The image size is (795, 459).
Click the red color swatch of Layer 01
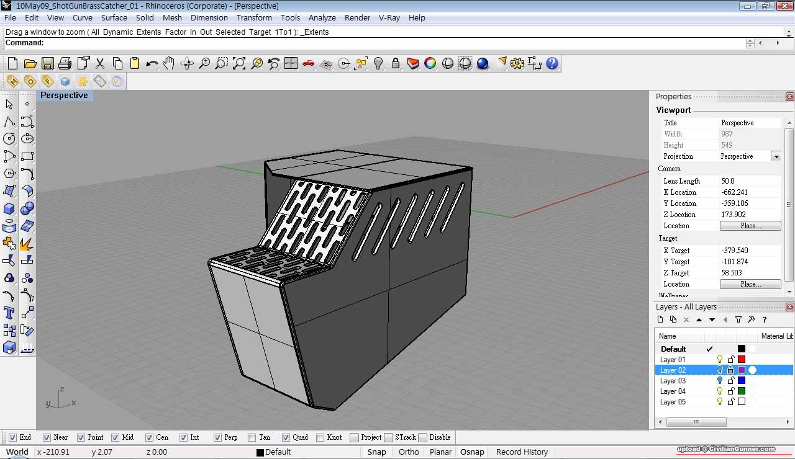tap(741, 360)
